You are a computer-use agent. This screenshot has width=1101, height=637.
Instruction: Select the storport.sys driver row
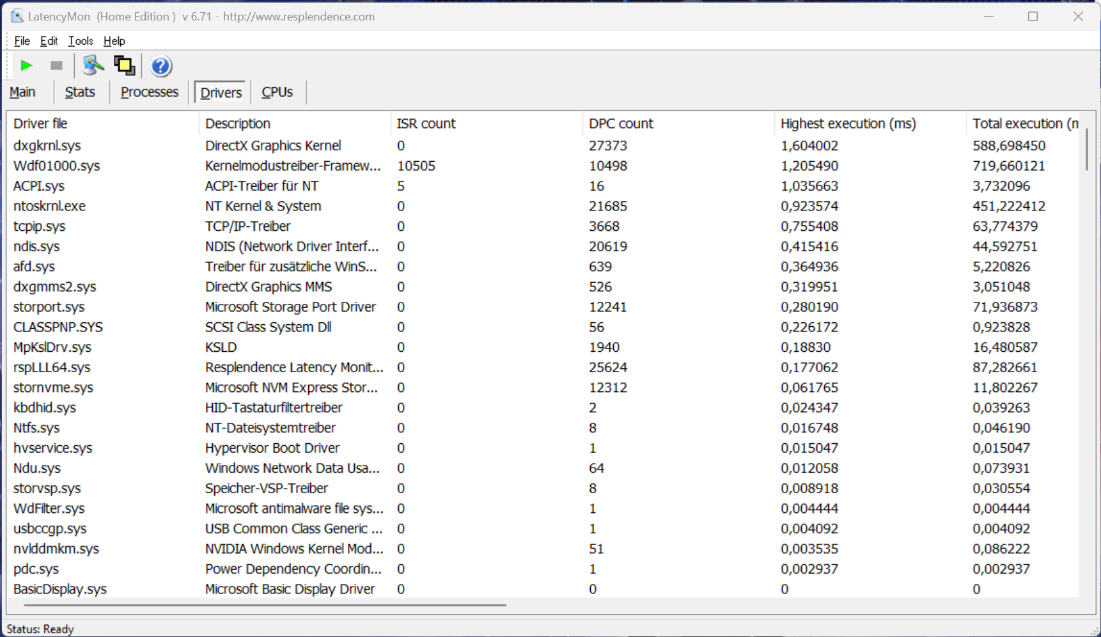543,307
